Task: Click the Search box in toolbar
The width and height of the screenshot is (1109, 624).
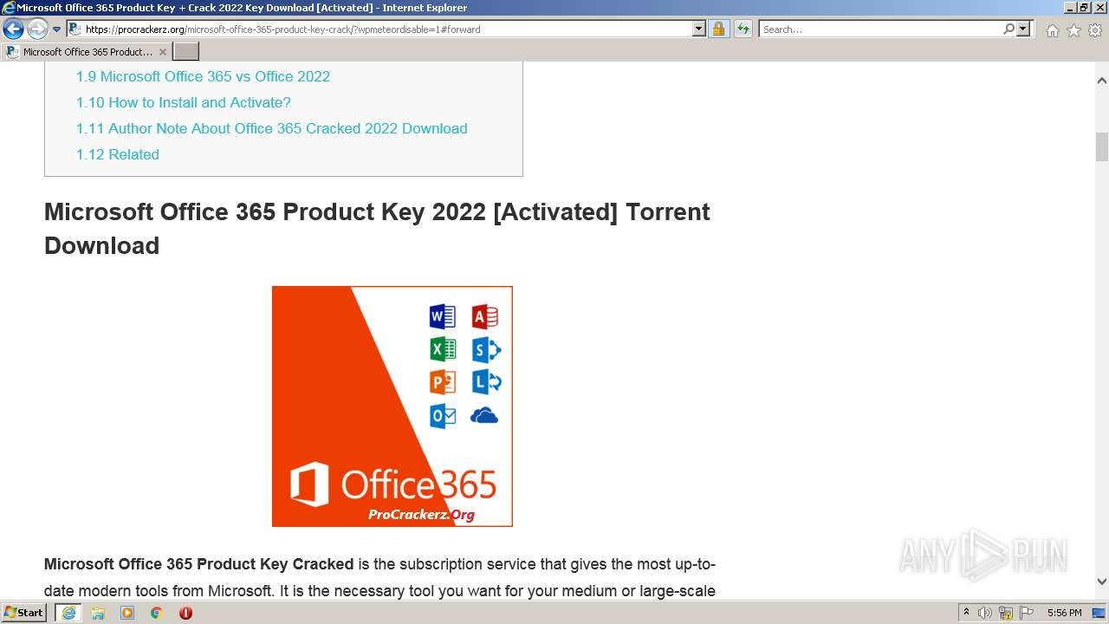Action: [x=880, y=29]
